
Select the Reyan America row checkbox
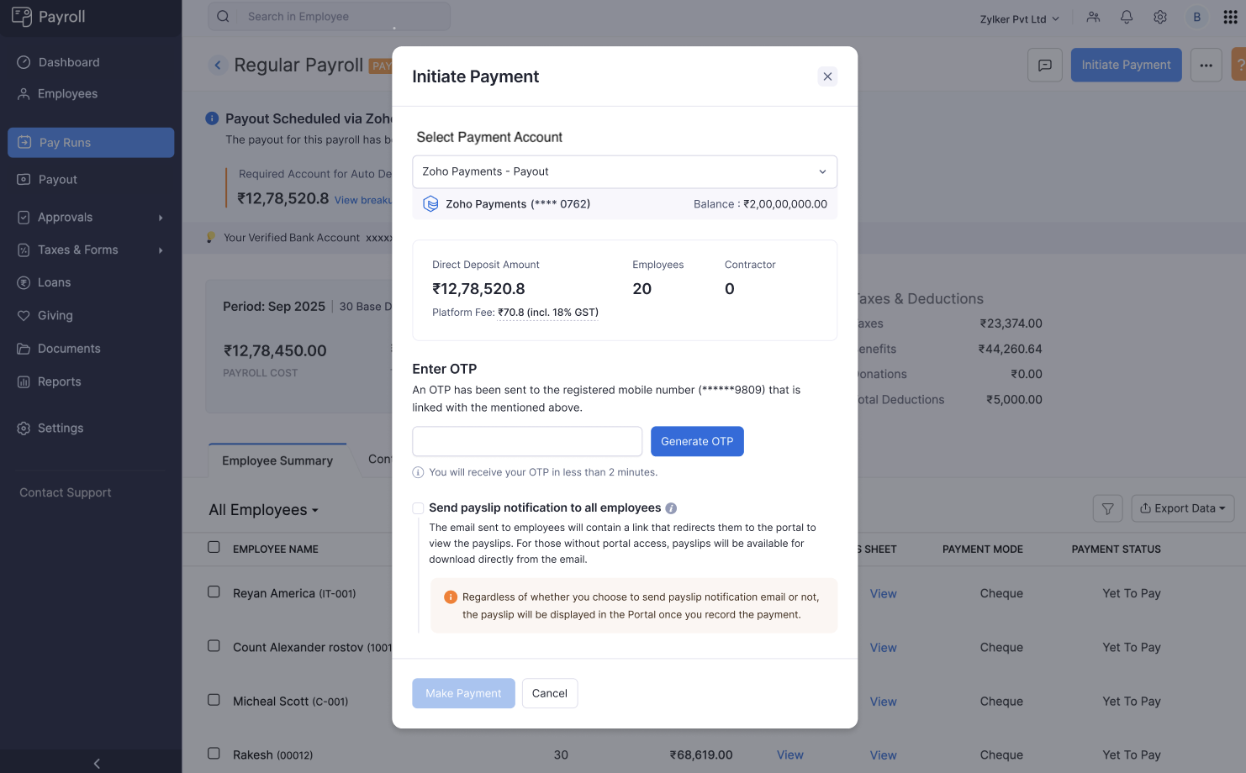[x=214, y=592]
